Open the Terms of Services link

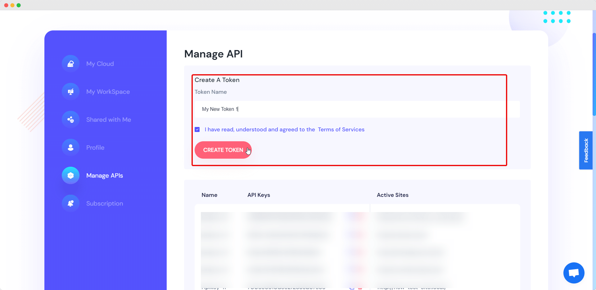(x=341, y=129)
